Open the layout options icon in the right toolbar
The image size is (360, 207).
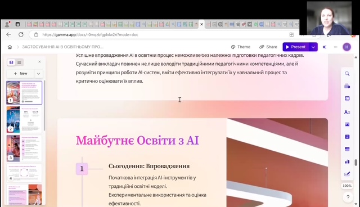[x=347, y=98]
